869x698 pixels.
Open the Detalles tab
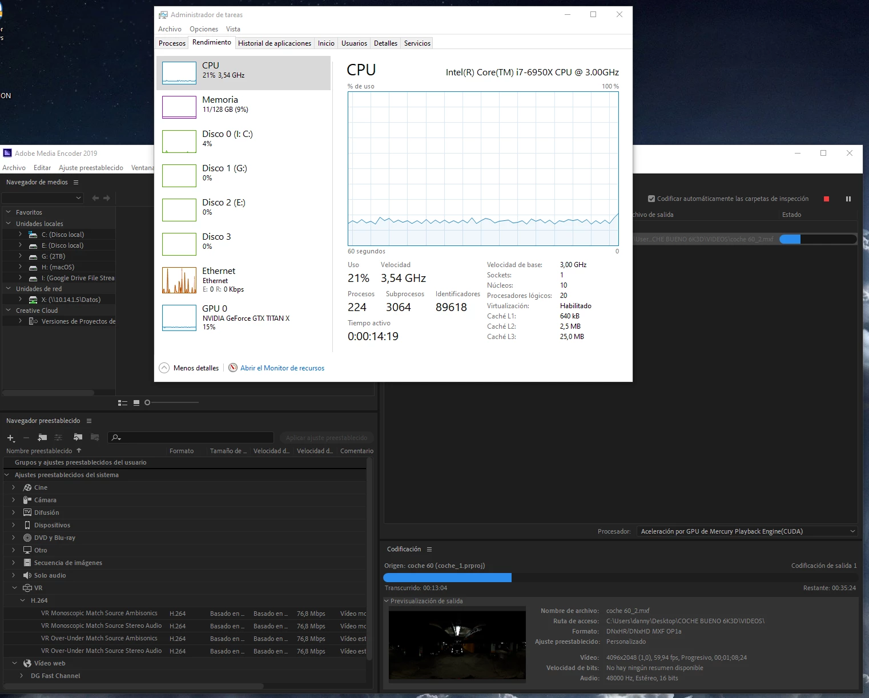pyautogui.click(x=385, y=43)
